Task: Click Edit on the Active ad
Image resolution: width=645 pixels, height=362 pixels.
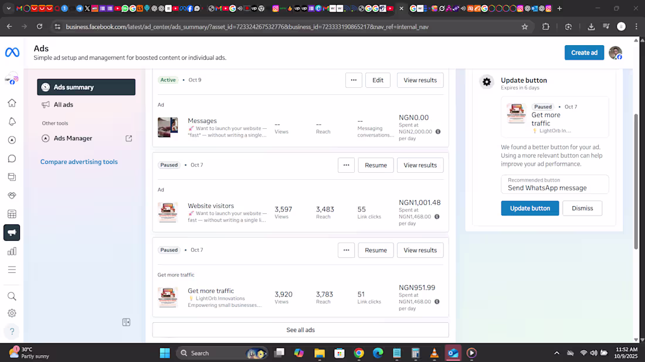Action: coord(378,80)
